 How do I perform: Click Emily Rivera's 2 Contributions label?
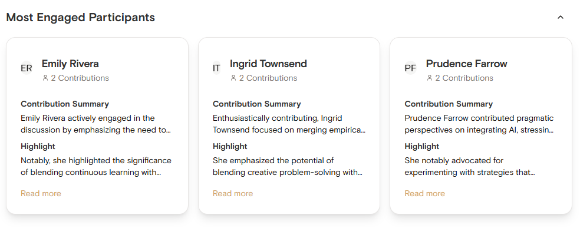(80, 78)
